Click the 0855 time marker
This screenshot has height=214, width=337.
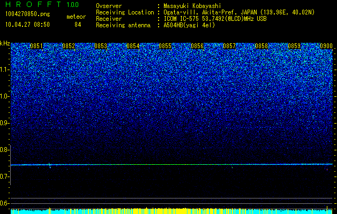point(165,46)
